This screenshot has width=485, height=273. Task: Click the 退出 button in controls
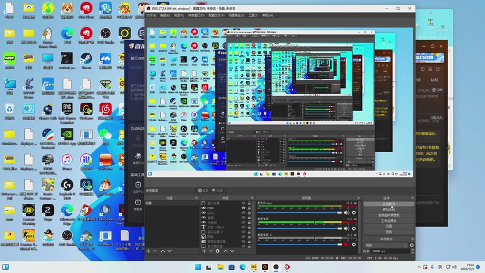(389, 232)
